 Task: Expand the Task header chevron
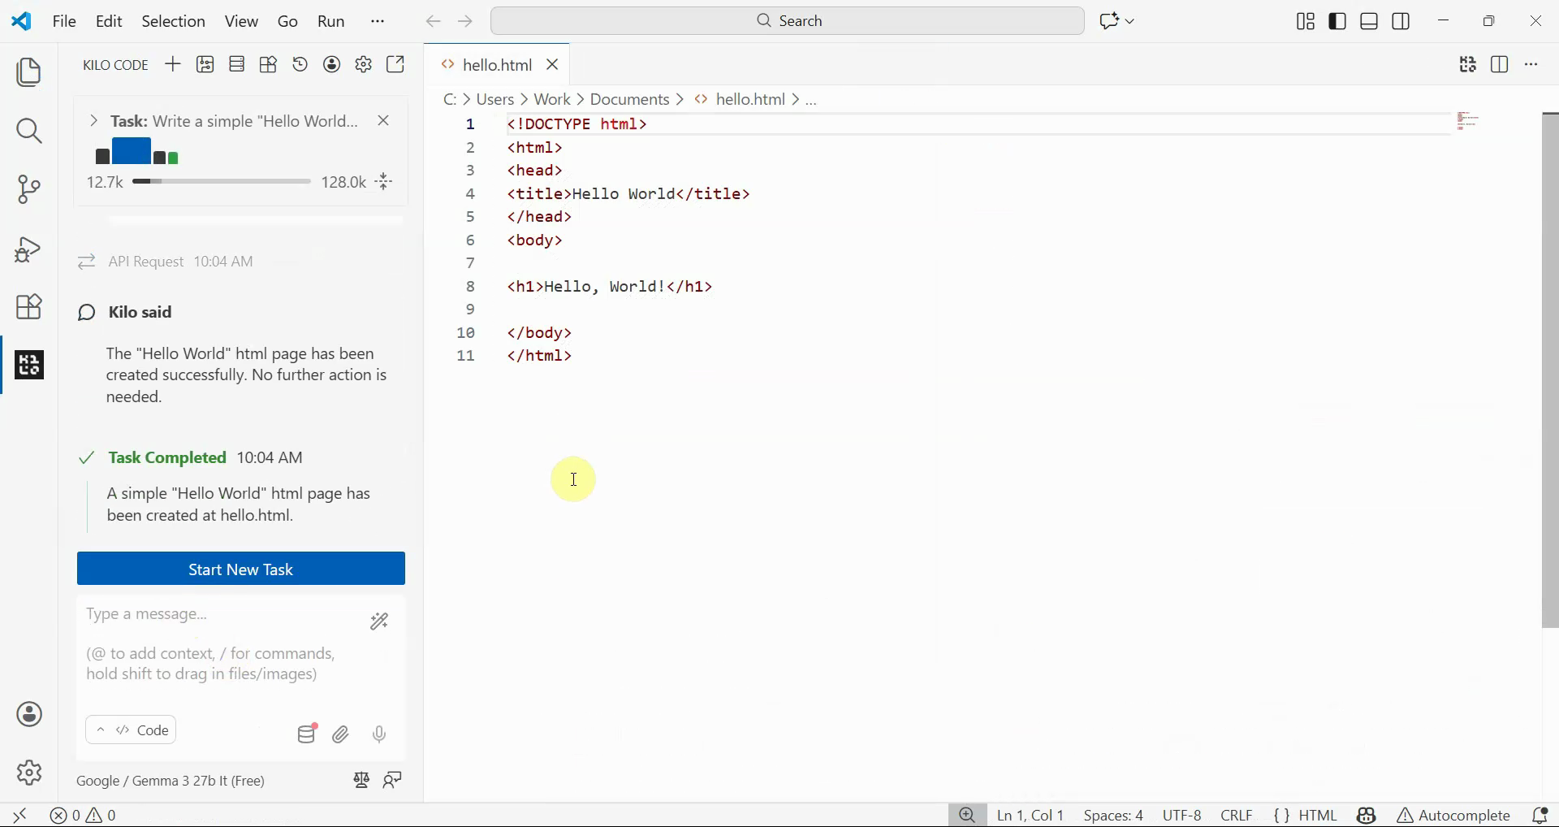point(93,121)
